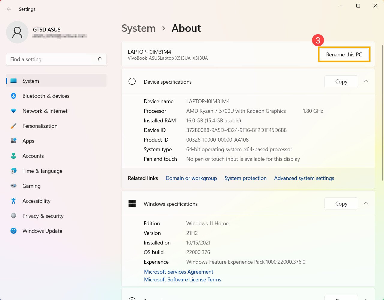Select the Device ID value text
This screenshot has width=384, height=300.
click(236, 130)
